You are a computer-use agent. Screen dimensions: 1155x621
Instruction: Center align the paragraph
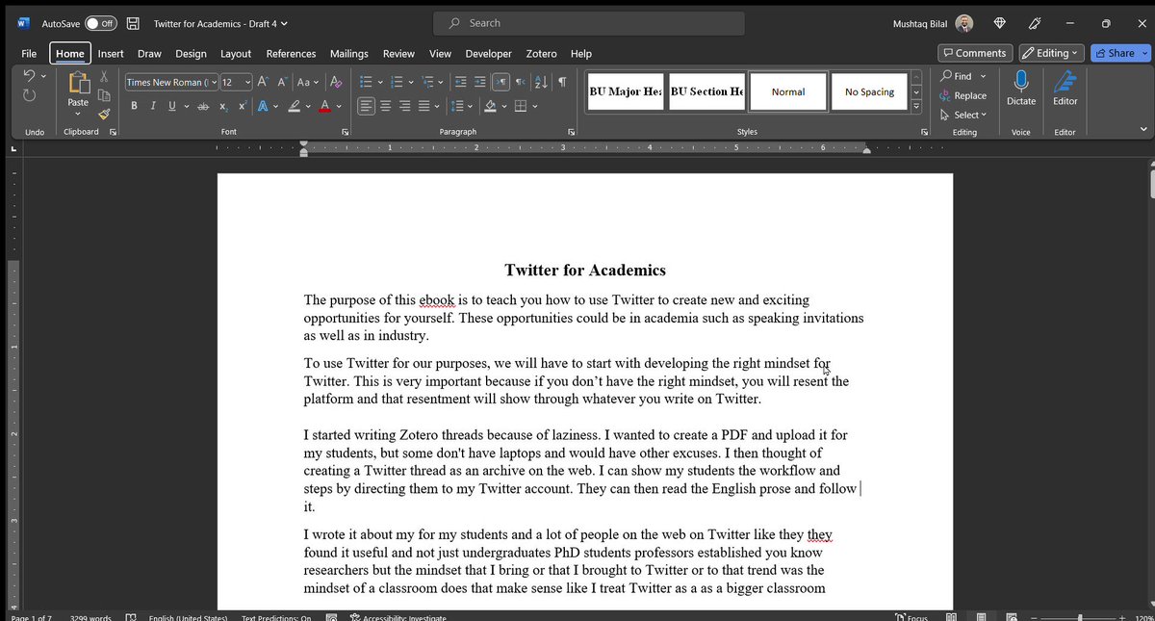[x=386, y=106]
